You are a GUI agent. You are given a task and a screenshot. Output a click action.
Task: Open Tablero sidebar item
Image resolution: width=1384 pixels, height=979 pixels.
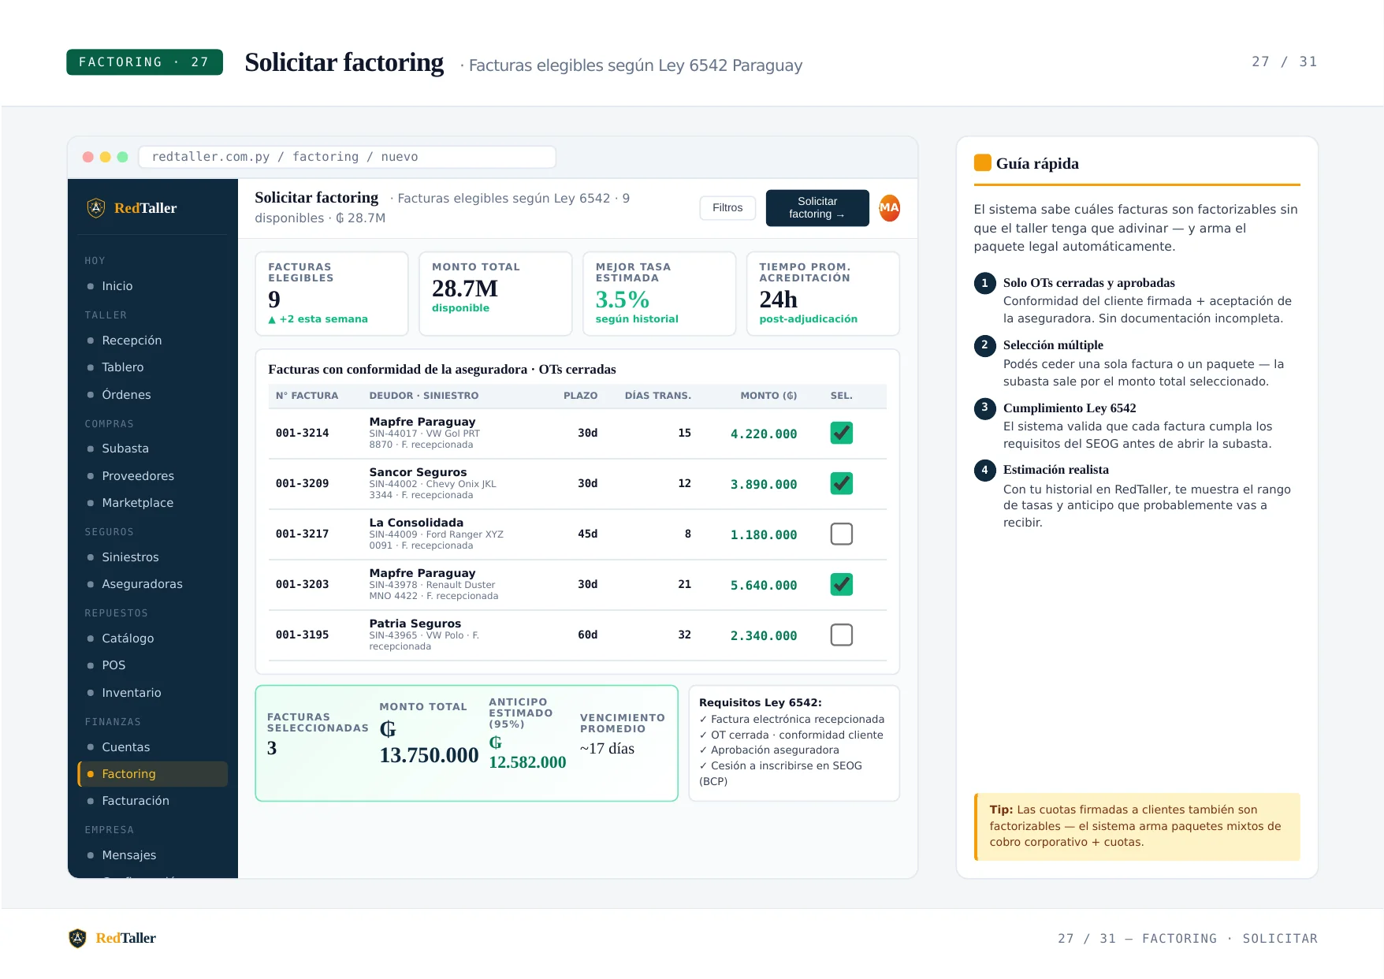click(x=152, y=367)
